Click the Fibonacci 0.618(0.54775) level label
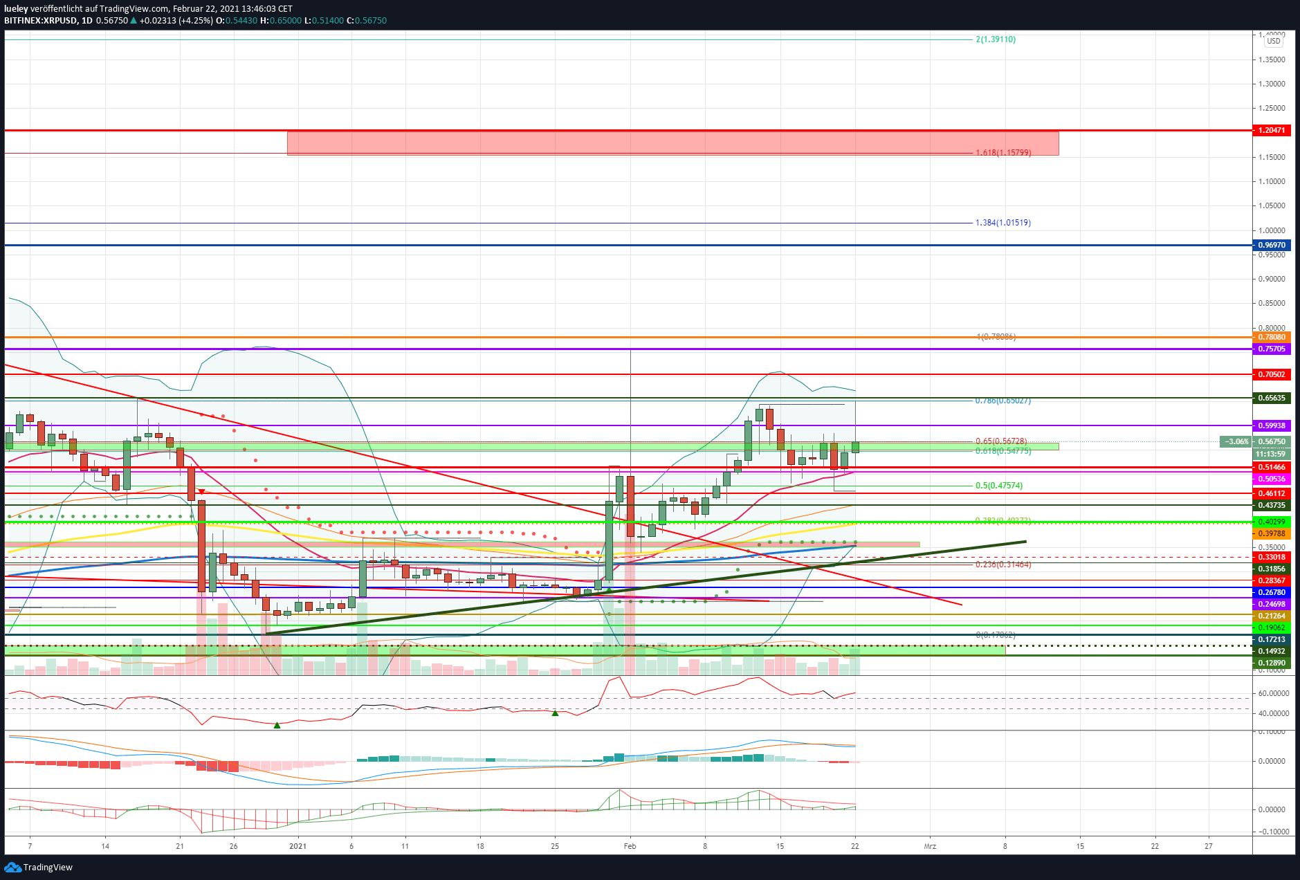Viewport: 1300px width, 880px height. pos(1003,451)
